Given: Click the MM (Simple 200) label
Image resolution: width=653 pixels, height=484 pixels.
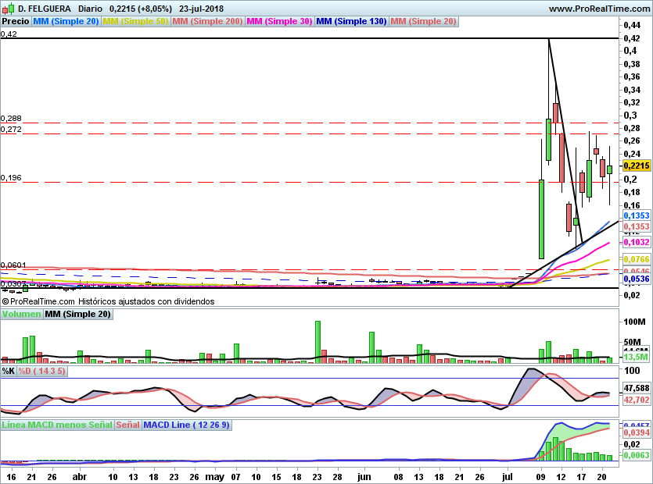Looking at the screenshot, I should coord(206,22).
